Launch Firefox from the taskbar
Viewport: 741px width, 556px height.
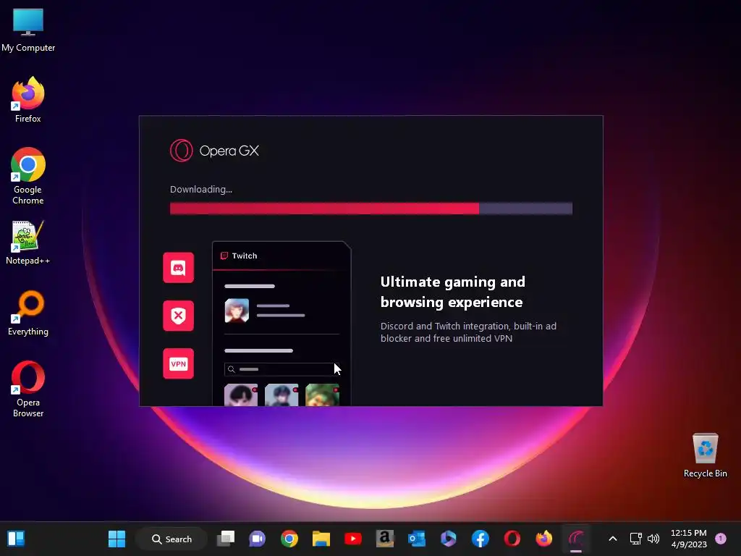tap(544, 539)
